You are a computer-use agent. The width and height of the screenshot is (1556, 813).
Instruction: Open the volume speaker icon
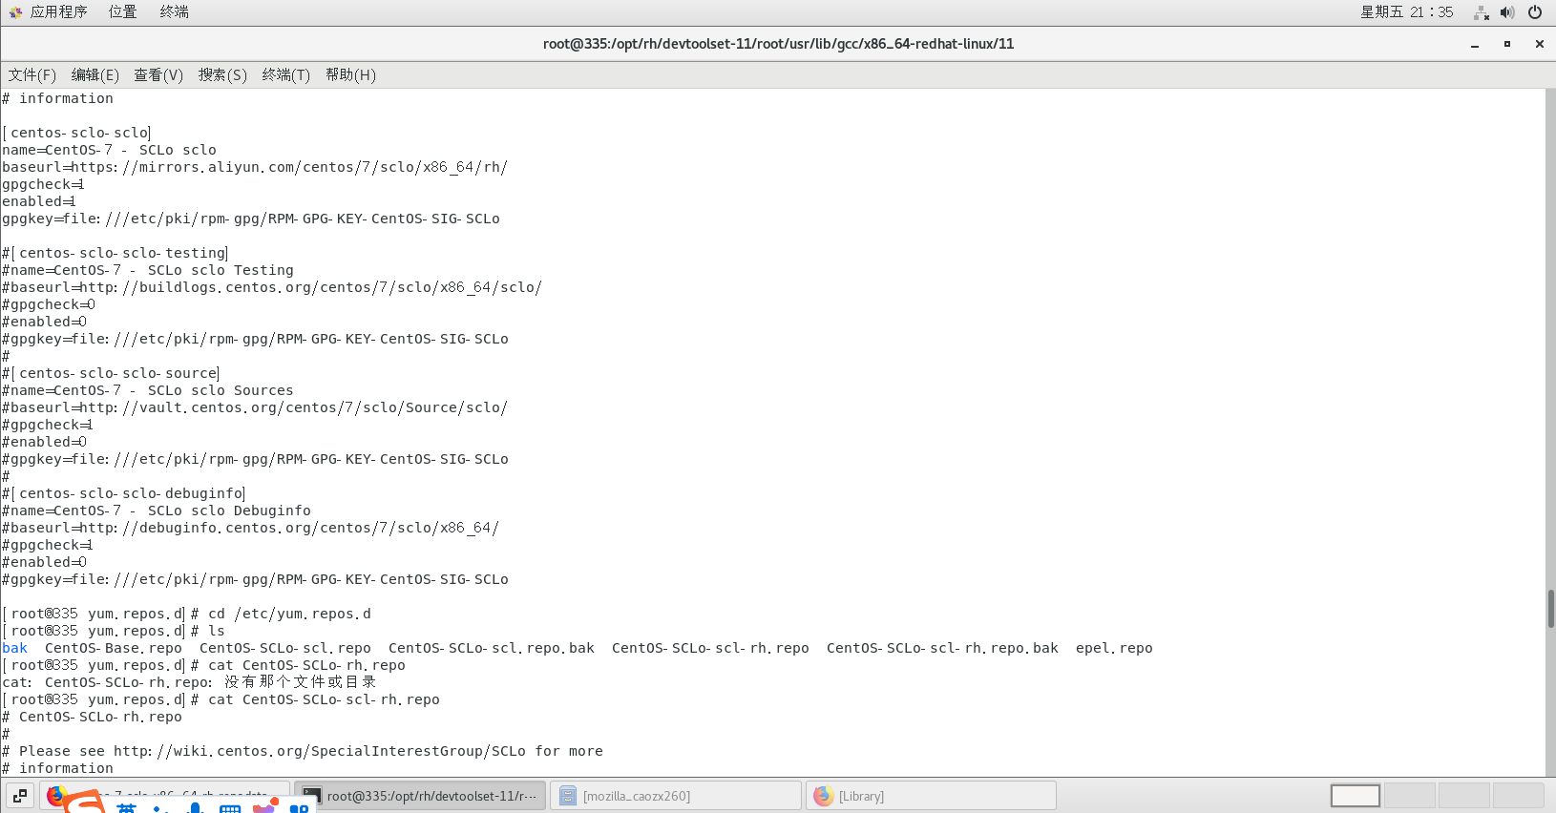[1507, 12]
